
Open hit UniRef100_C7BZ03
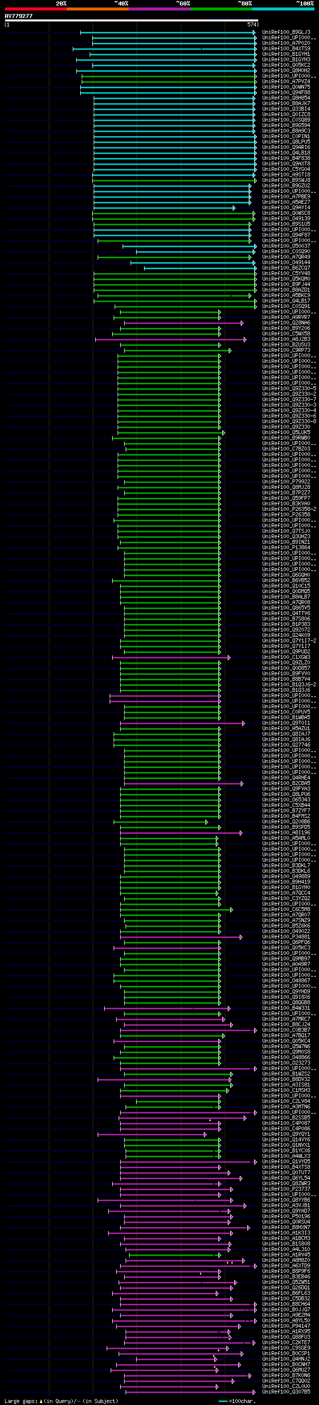click(x=286, y=449)
